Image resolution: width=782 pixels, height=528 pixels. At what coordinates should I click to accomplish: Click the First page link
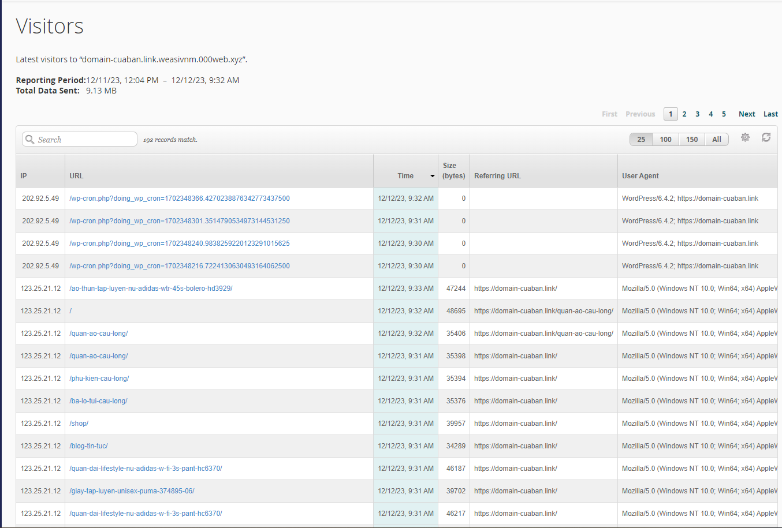[609, 114]
